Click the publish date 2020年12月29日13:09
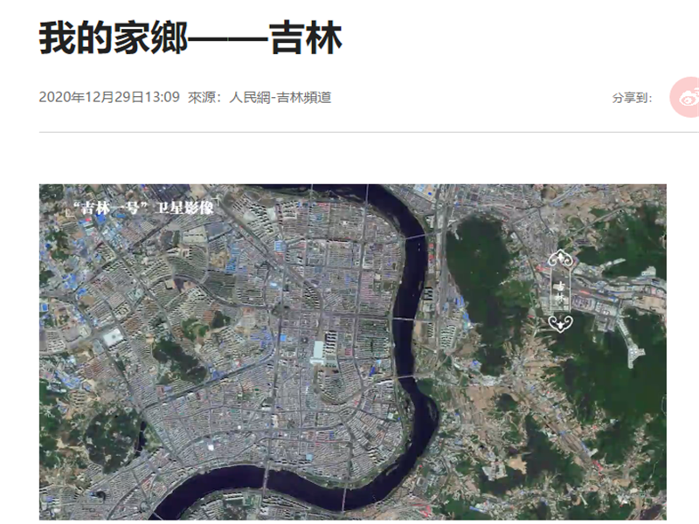 [x=109, y=97]
